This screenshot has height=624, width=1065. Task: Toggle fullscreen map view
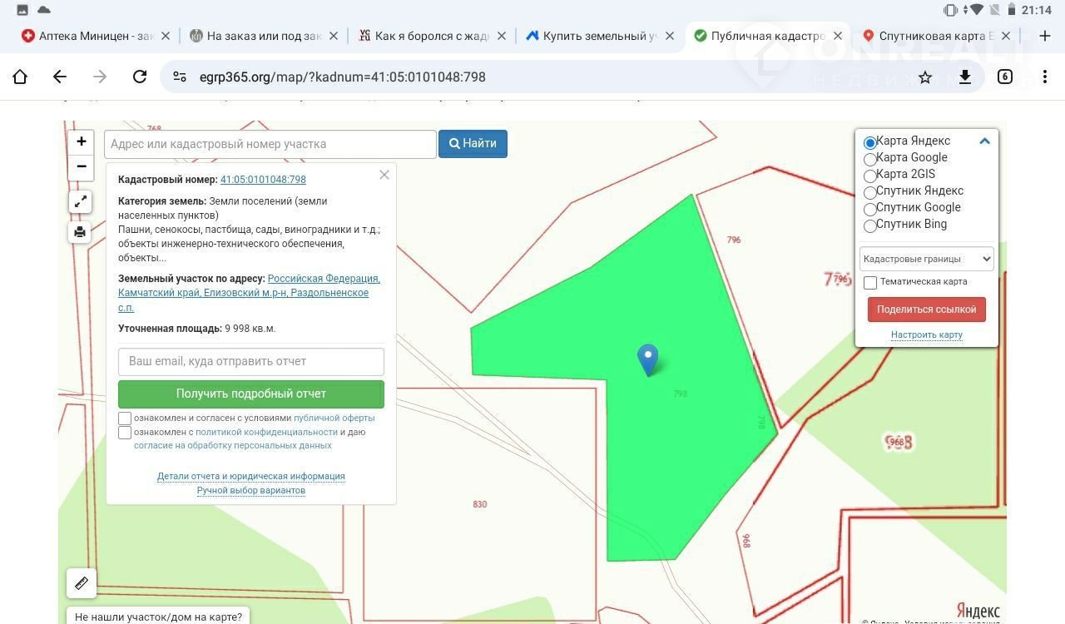click(81, 202)
